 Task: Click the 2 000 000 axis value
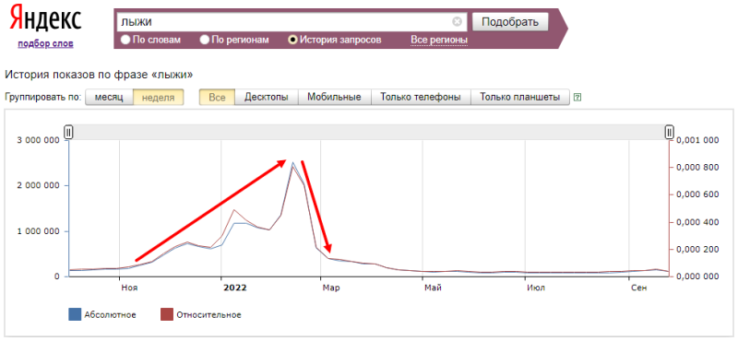pyautogui.click(x=39, y=185)
